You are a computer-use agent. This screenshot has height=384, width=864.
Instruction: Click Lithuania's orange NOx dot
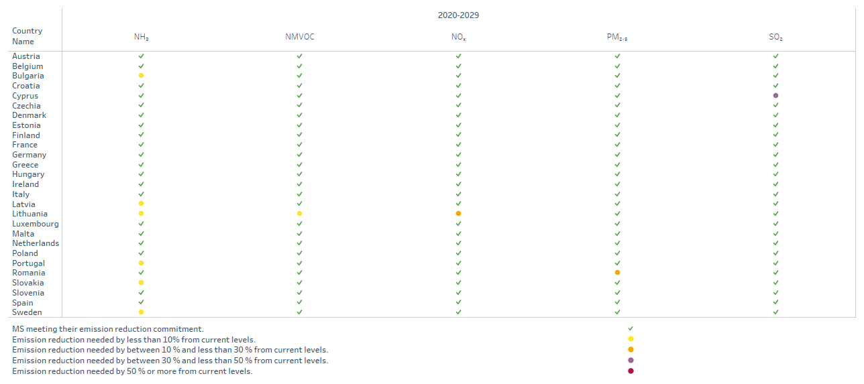click(x=458, y=213)
